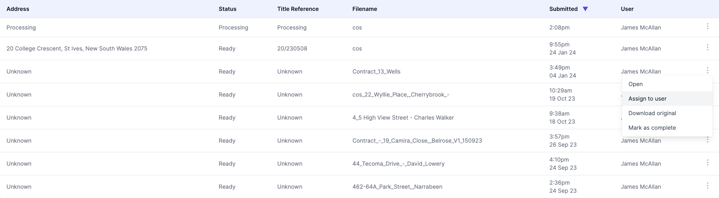Click title reference 20/230508
This screenshot has height=198, width=719.
click(292, 48)
